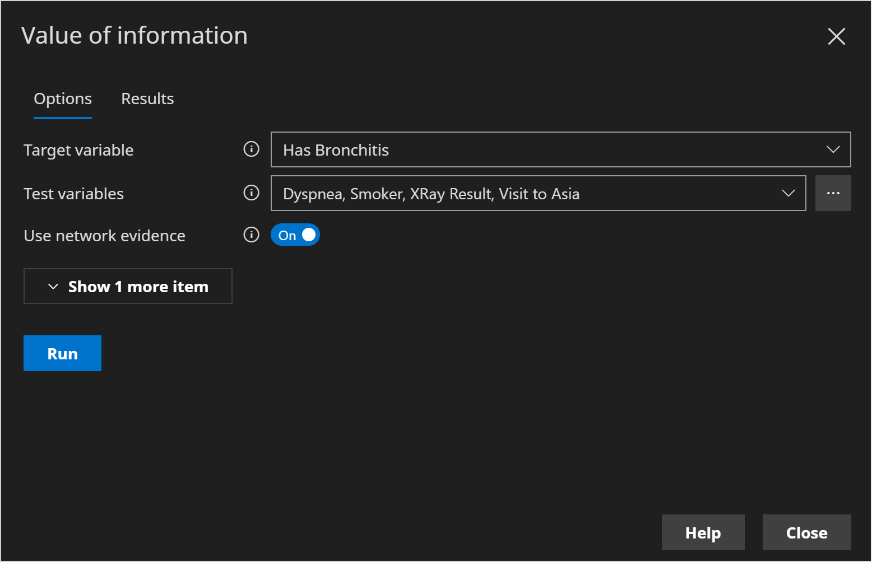Click the info icon beside Target variable
This screenshot has width=872, height=562.
(x=251, y=149)
